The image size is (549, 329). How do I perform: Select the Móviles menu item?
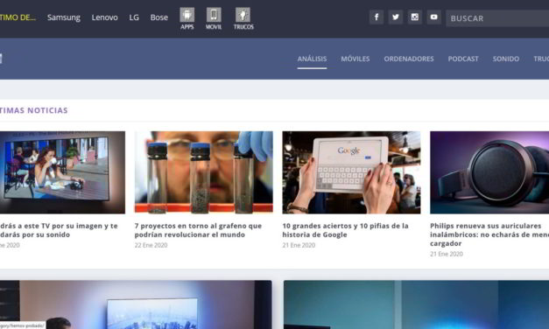tap(355, 59)
